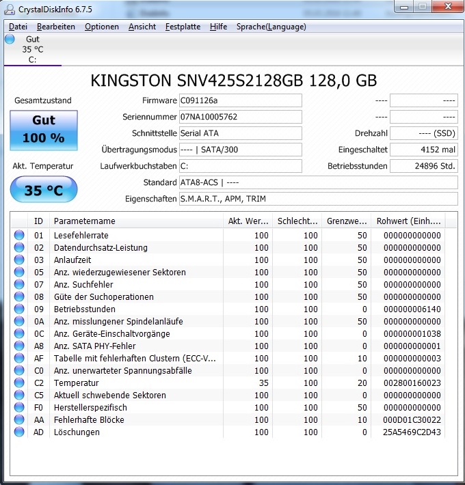Click current value 35 in Temperatur row
The height and width of the screenshot is (485, 465).
pyautogui.click(x=263, y=383)
